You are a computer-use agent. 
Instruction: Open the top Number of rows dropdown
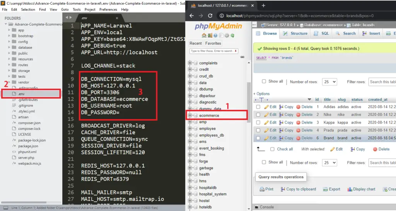[329, 82]
